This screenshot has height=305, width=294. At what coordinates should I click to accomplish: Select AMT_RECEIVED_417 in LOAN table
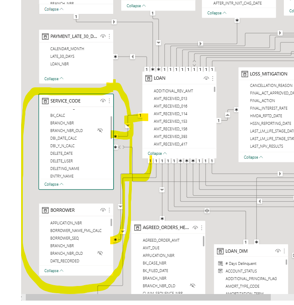point(171,144)
